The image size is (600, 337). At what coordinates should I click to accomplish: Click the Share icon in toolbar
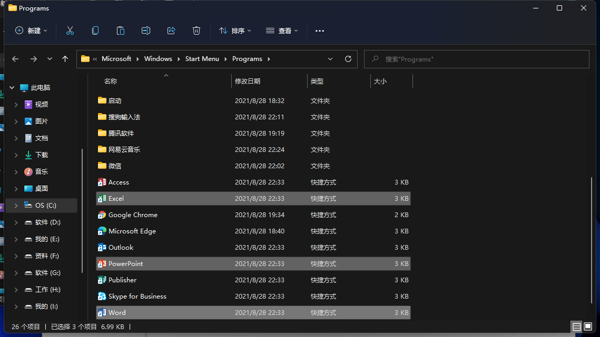point(171,30)
